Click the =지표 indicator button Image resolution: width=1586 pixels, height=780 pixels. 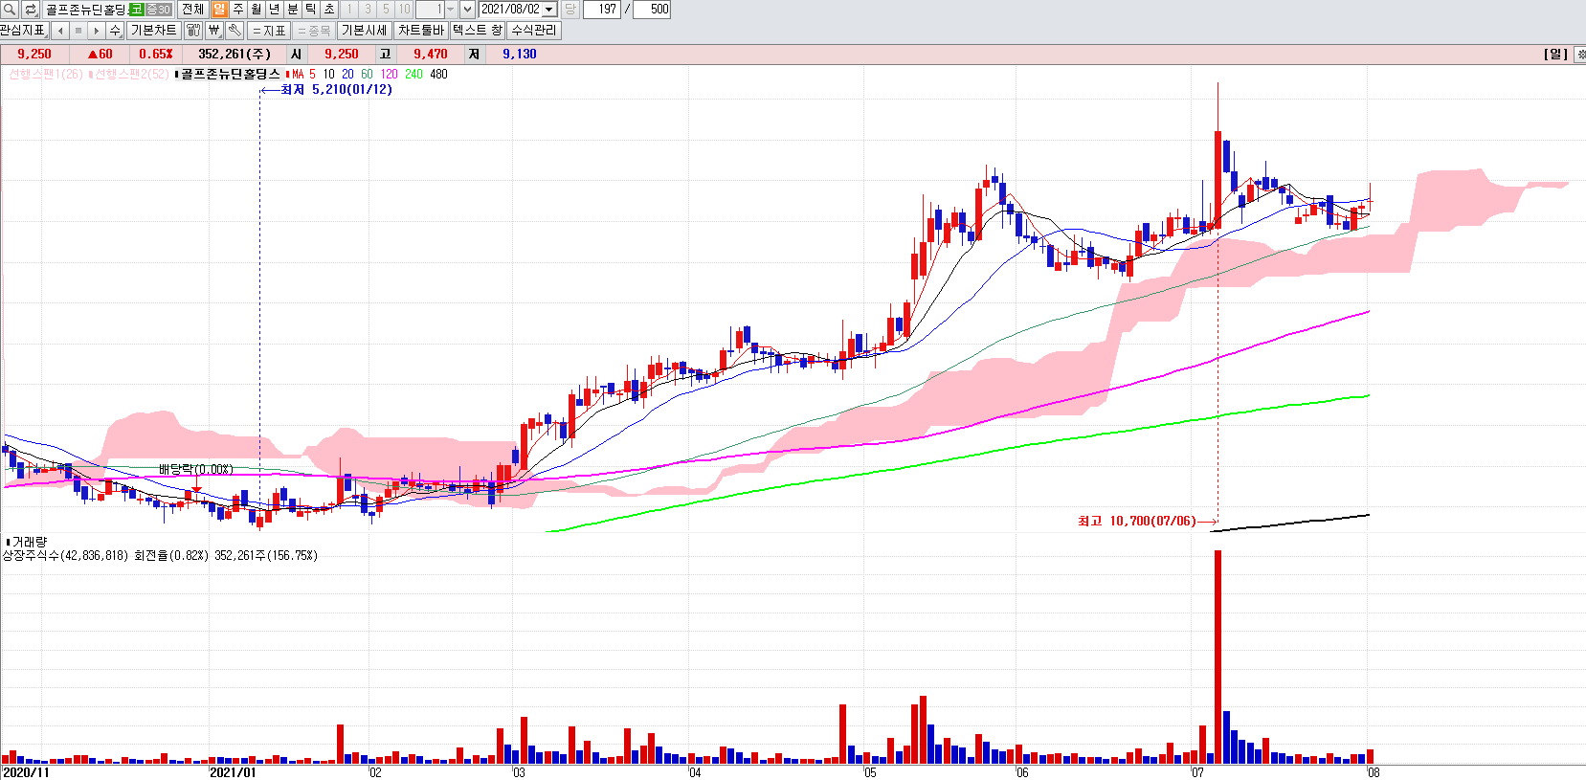[x=269, y=31]
